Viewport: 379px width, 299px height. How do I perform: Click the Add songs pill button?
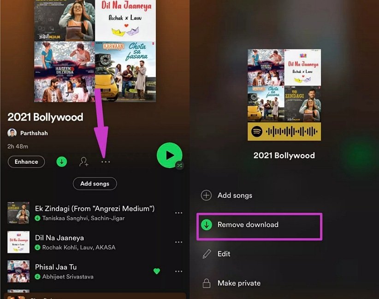coord(95,184)
